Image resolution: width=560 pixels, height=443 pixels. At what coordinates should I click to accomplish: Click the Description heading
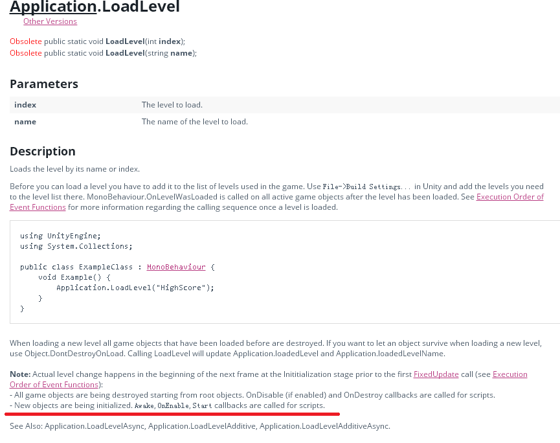(43, 152)
